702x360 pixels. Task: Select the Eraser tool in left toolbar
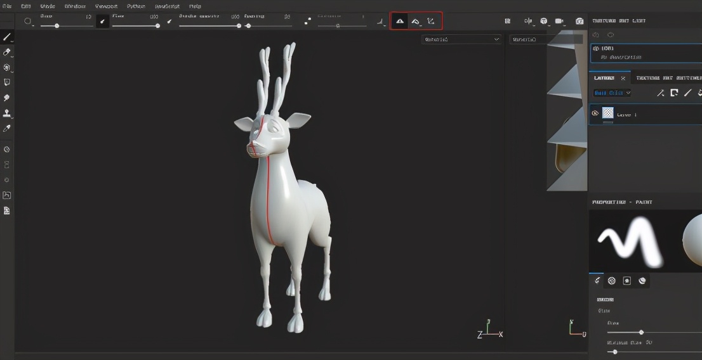pos(7,52)
